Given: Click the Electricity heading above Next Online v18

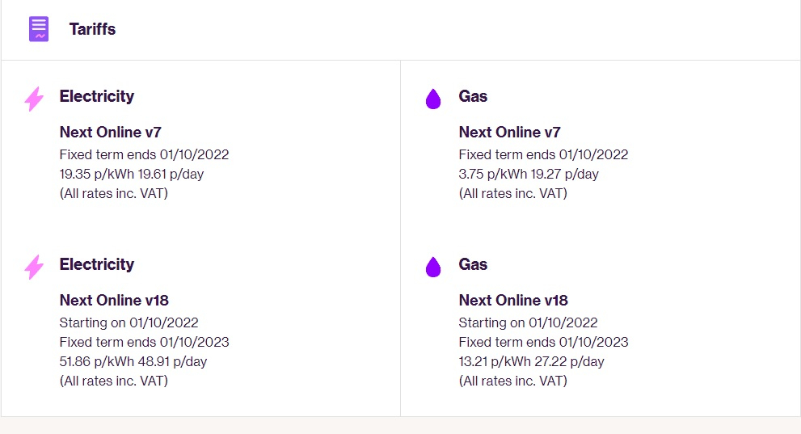Looking at the screenshot, I should 97,264.
